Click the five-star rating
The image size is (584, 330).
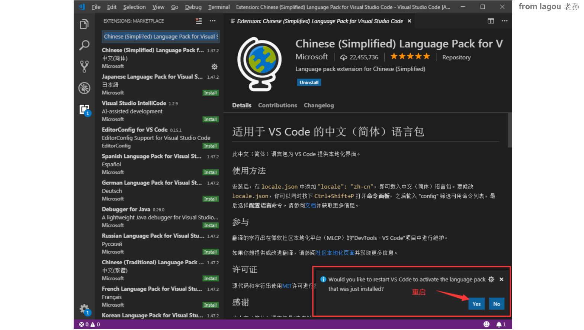tap(410, 56)
